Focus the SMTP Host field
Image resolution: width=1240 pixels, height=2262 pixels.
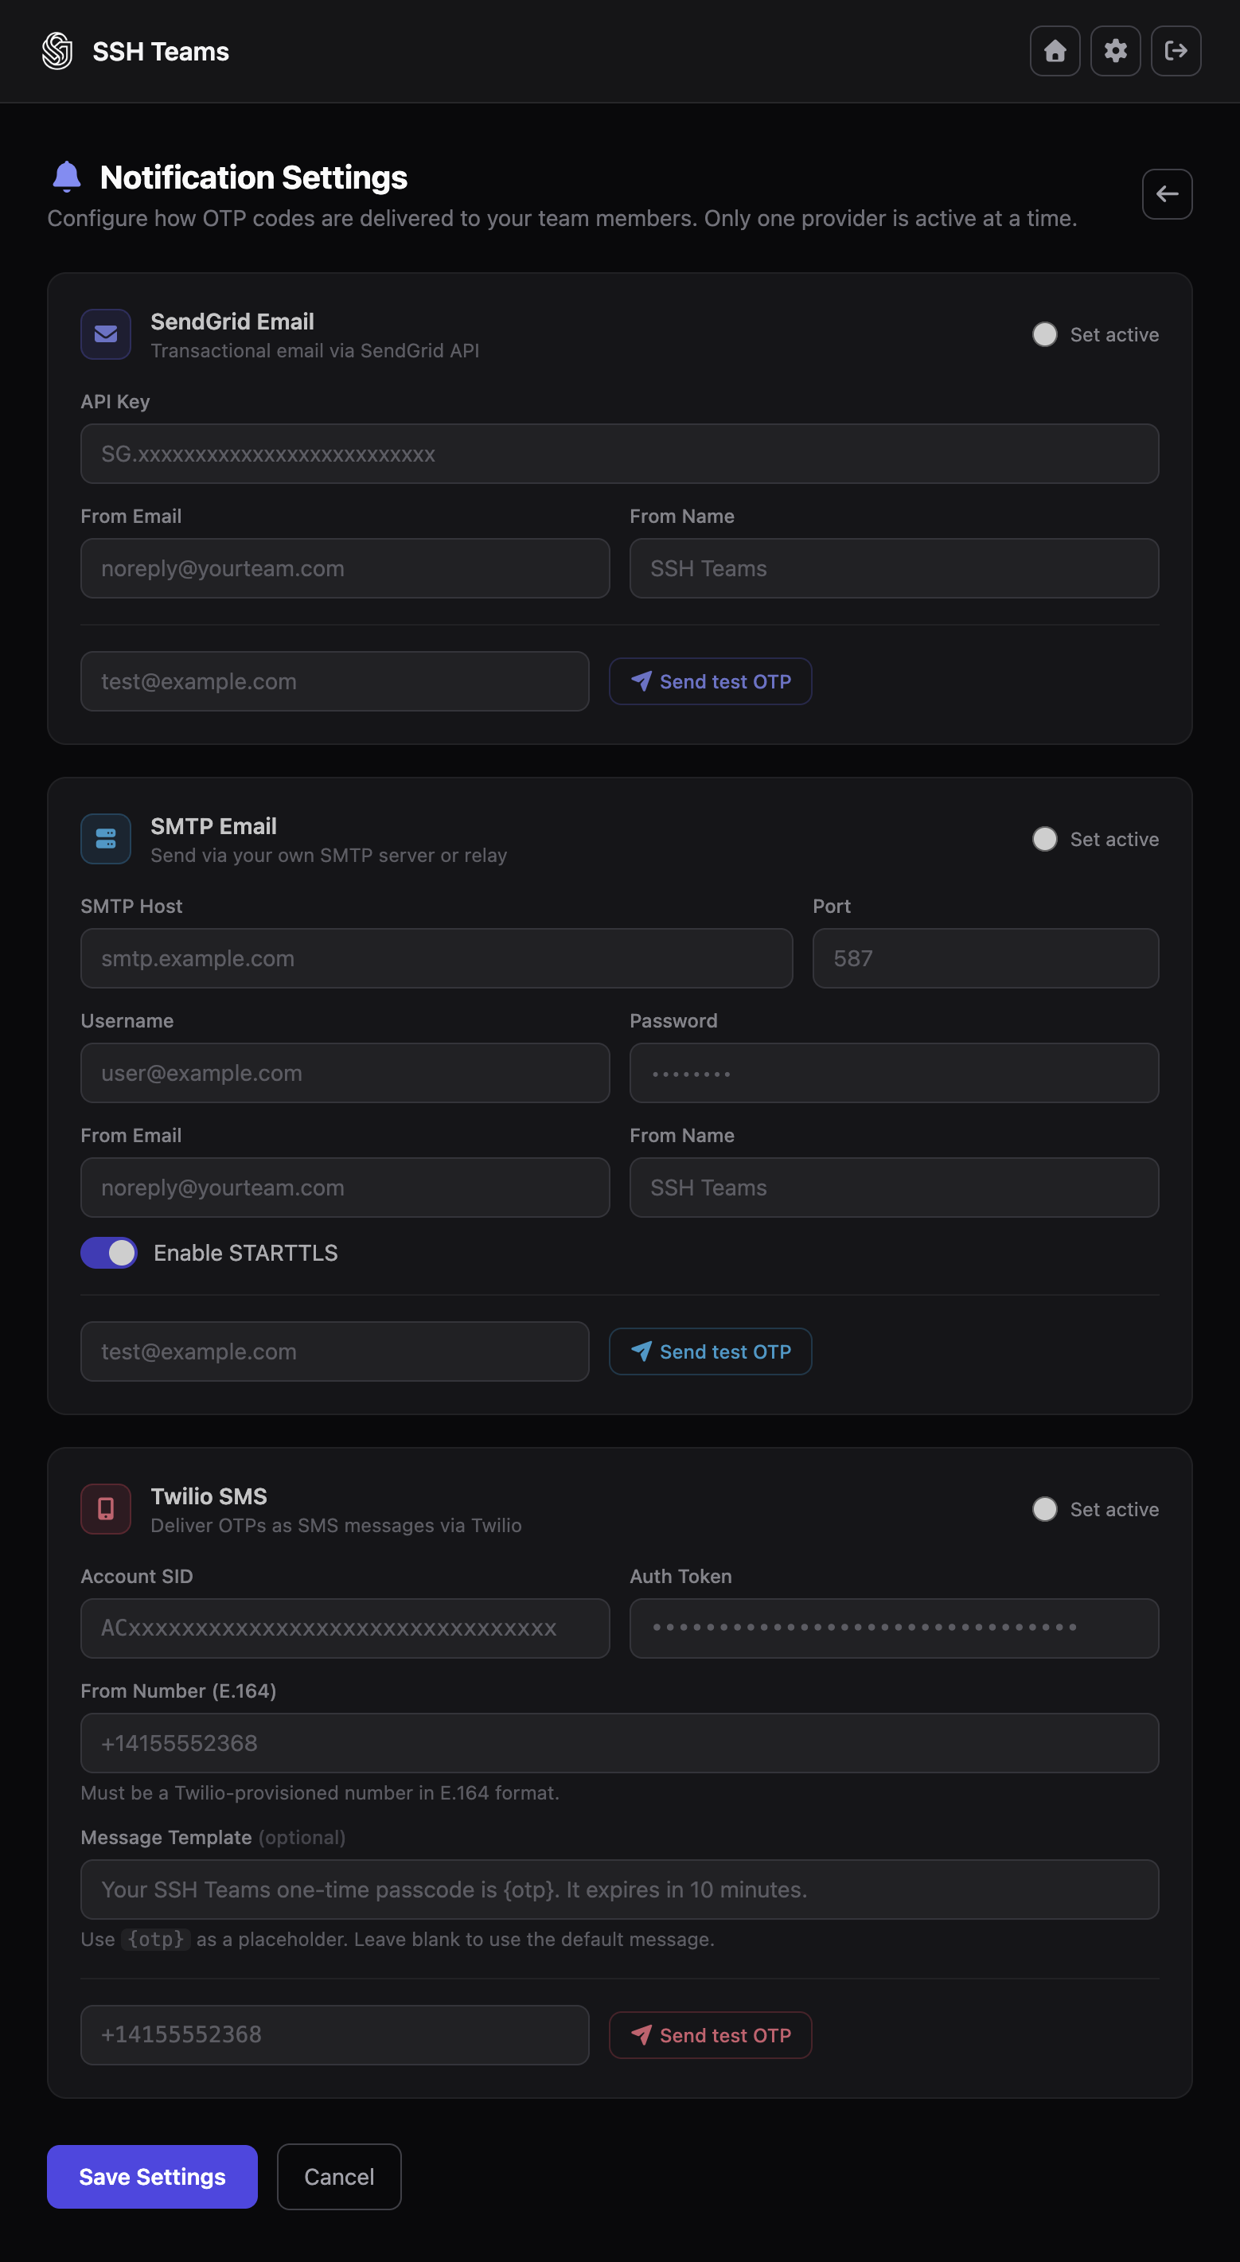pos(436,958)
